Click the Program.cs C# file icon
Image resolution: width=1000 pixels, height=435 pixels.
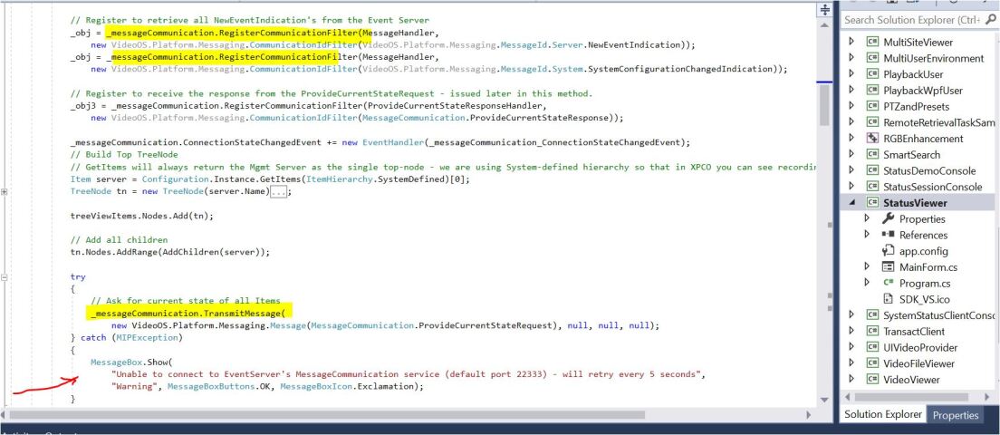888,283
